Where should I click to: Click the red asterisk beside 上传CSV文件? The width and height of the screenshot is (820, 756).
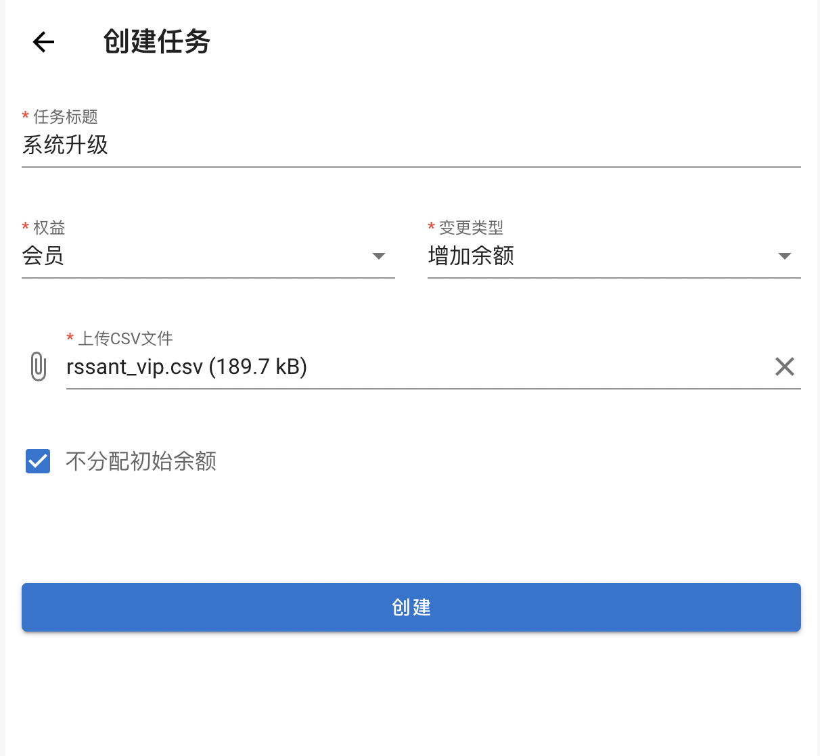click(70, 337)
